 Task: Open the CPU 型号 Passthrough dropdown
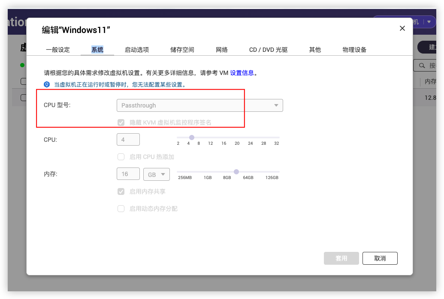[x=199, y=105]
